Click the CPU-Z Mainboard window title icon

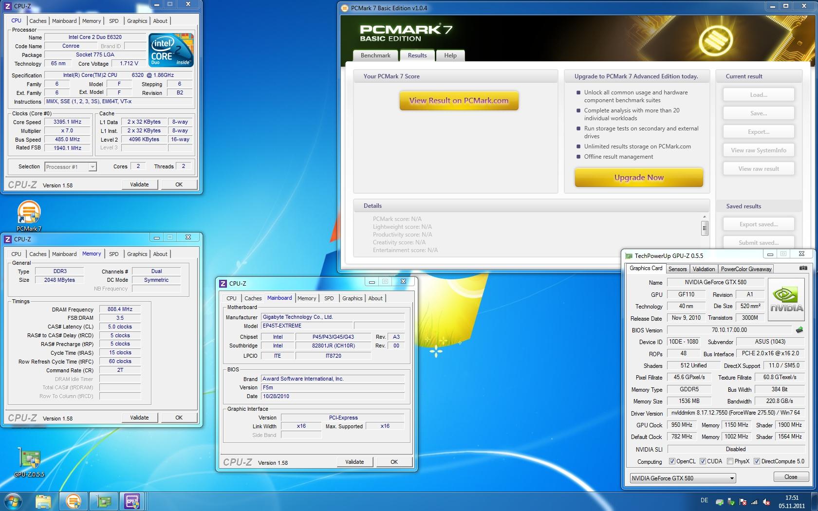[223, 283]
